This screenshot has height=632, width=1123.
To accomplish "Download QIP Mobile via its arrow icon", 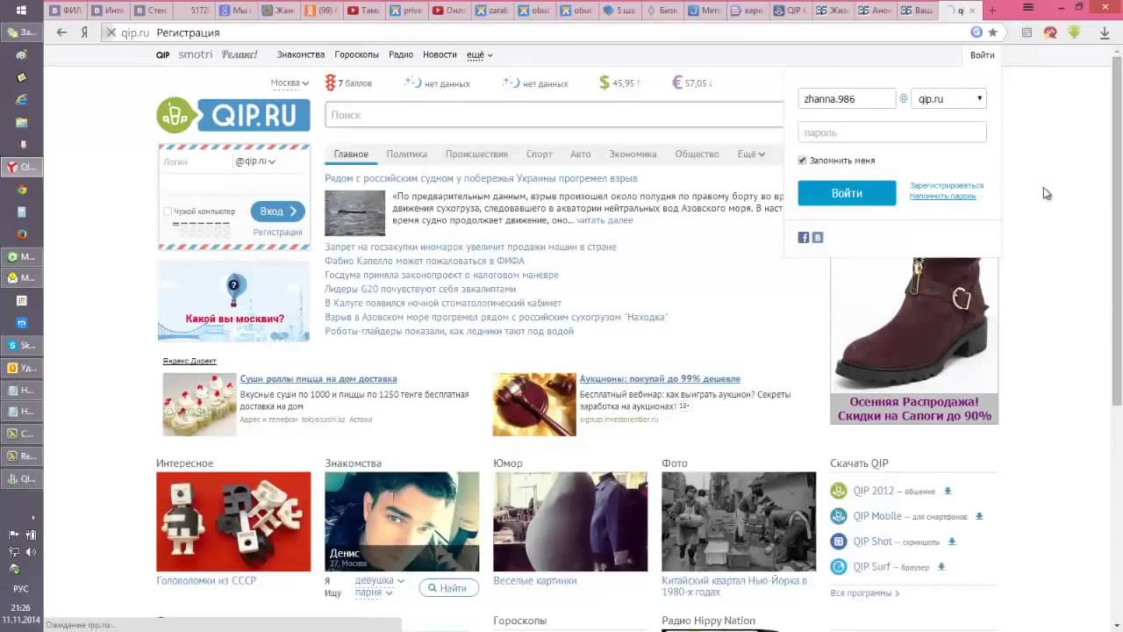I will [979, 516].
